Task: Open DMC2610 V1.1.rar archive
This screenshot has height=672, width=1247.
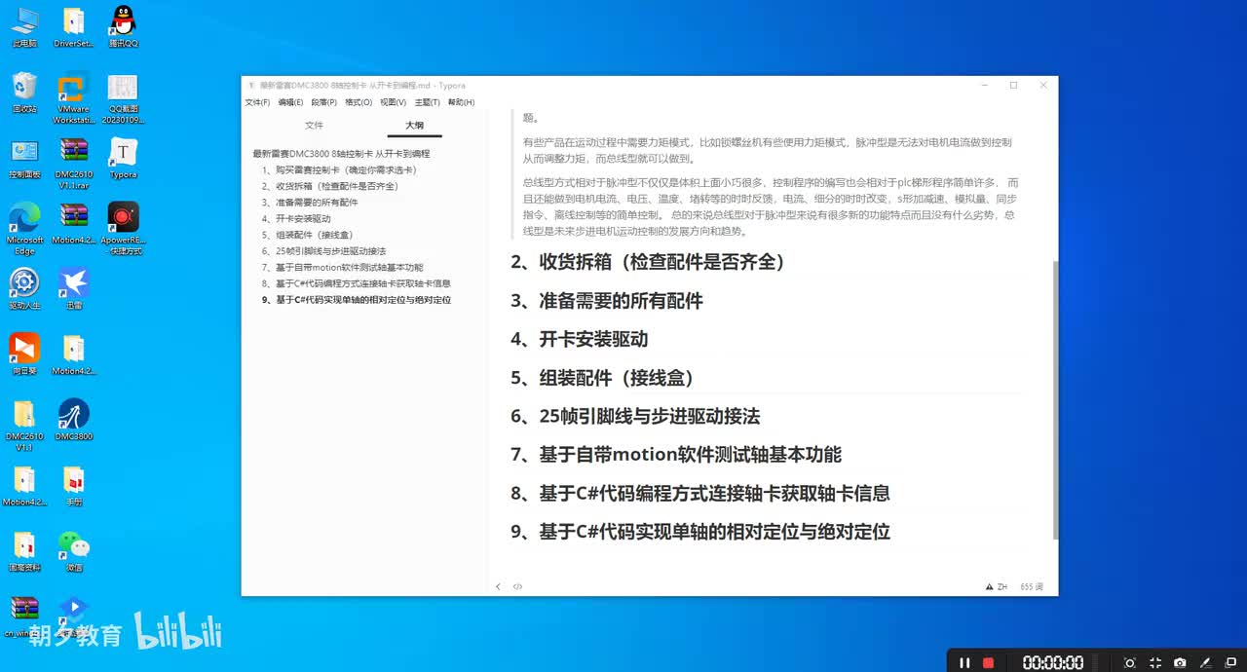Action: pyautogui.click(x=73, y=164)
